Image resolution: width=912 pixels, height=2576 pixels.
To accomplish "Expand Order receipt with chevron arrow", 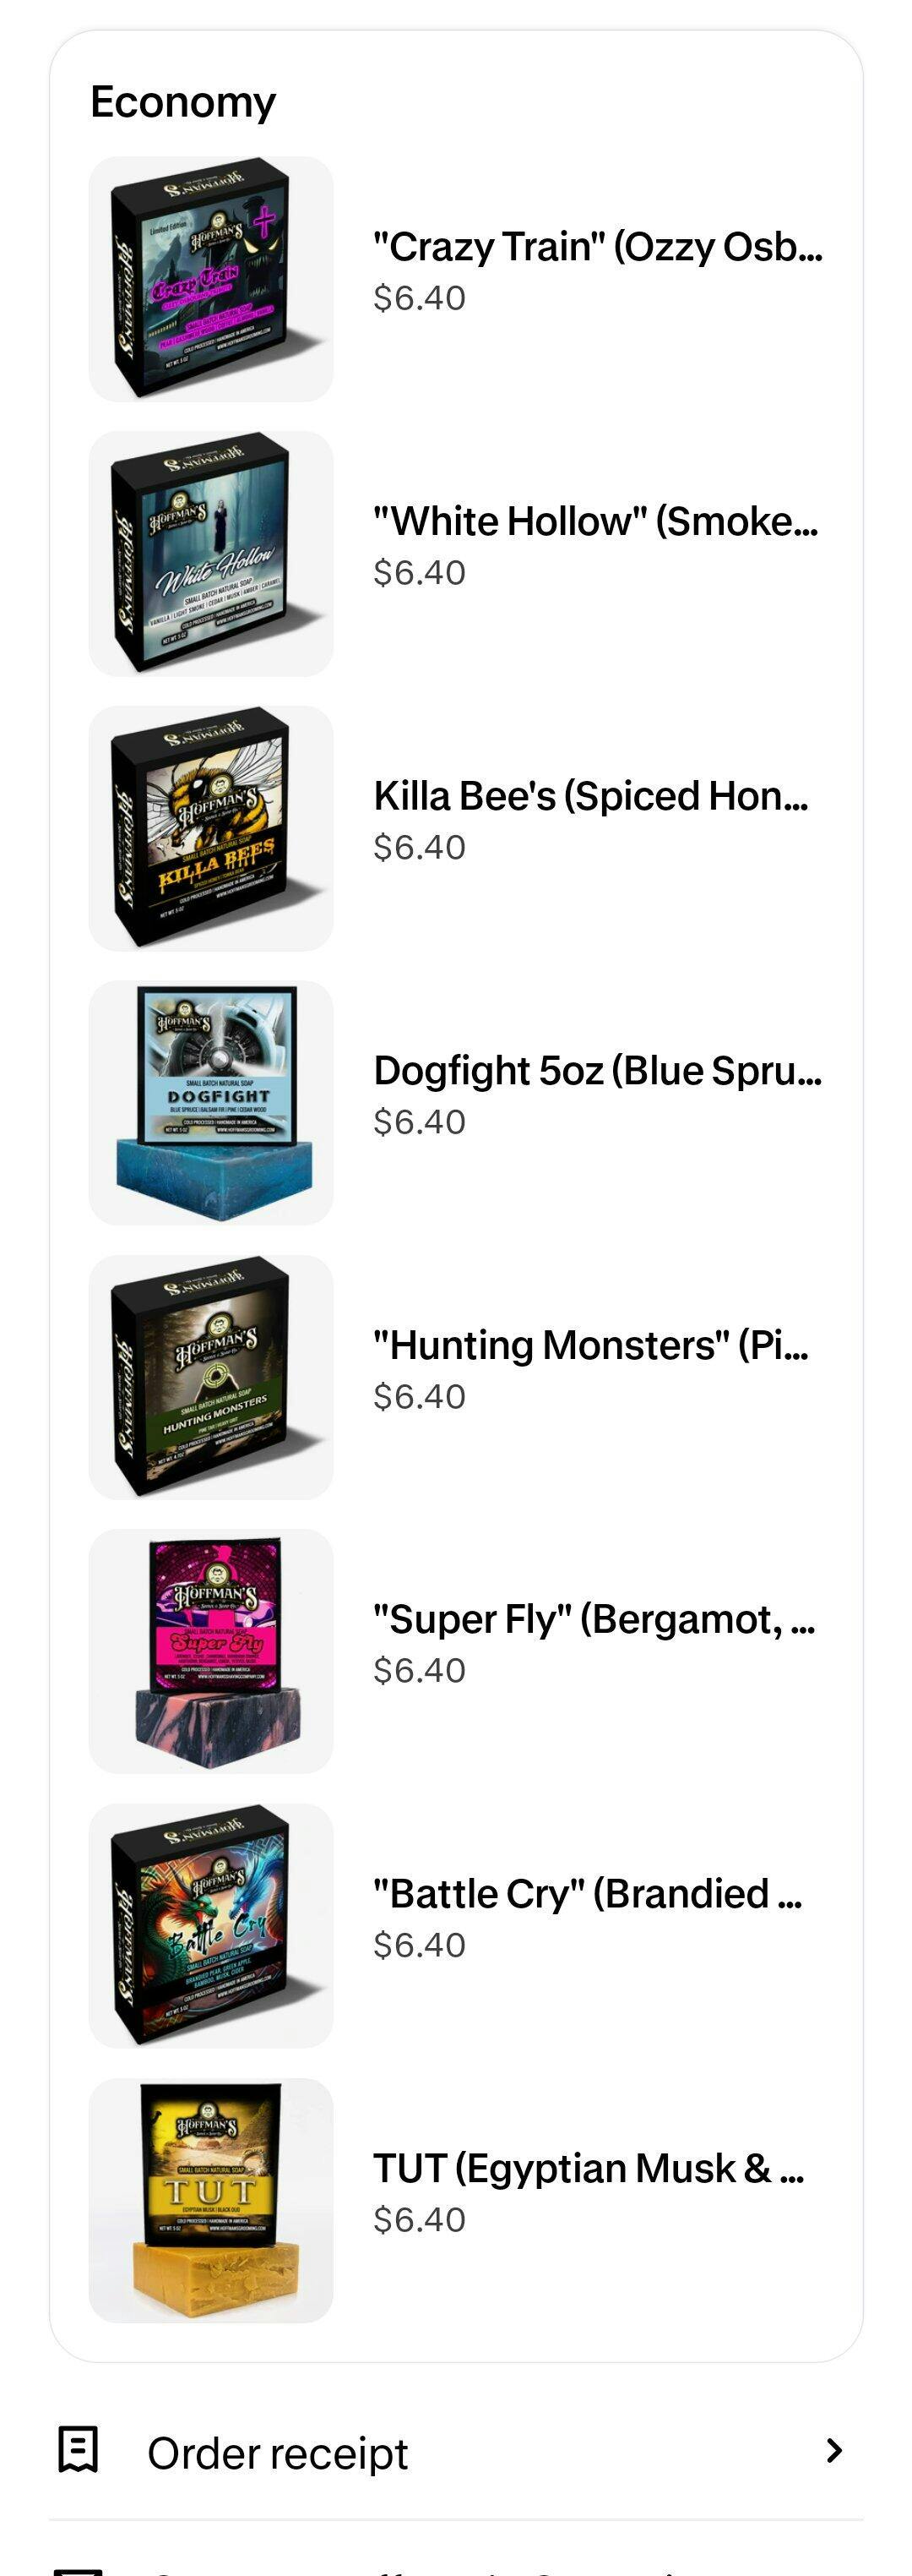I will tap(834, 2450).
